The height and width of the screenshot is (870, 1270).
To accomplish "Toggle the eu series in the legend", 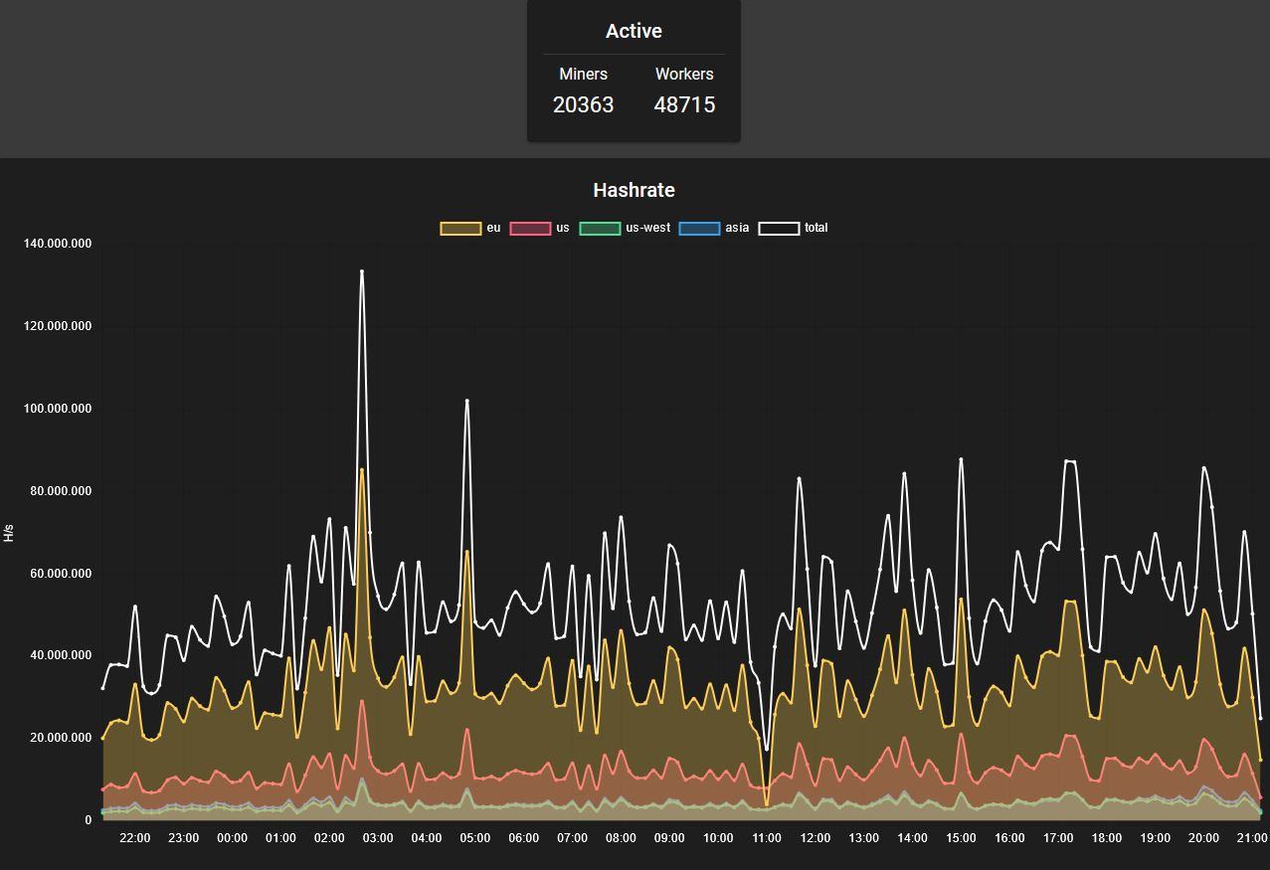I will (x=470, y=228).
